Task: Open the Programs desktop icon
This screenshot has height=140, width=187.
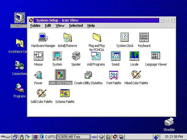Action: pyautogui.click(x=20, y=88)
